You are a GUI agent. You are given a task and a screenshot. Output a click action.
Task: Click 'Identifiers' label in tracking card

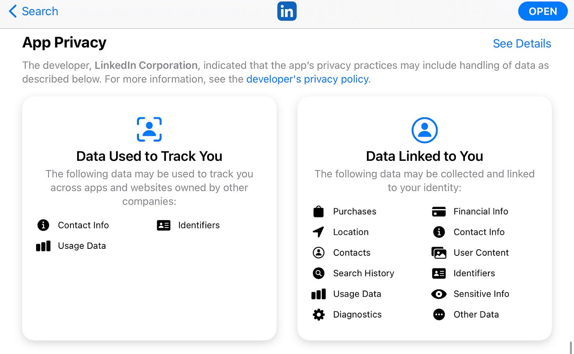coord(199,225)
